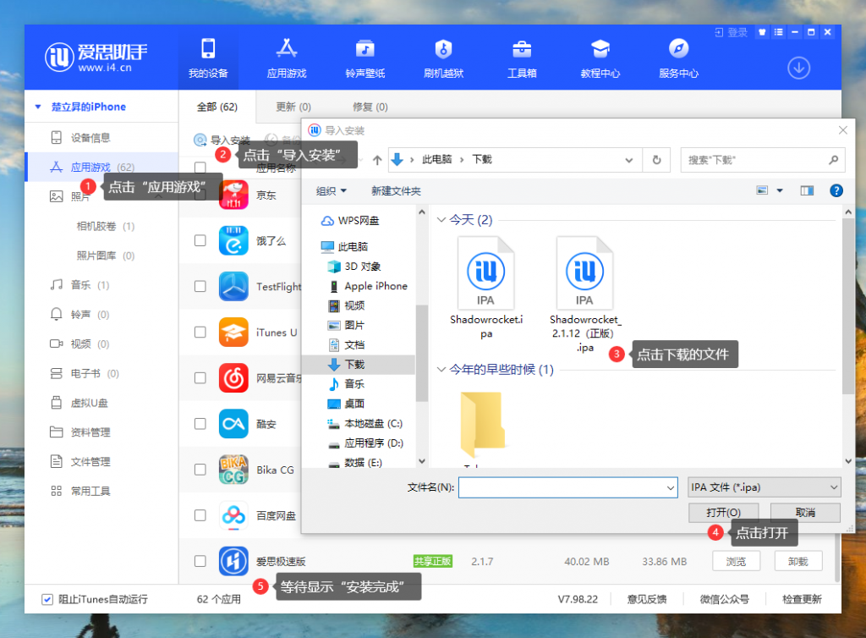
Task: Click the 浏览 button for 爱思极速版
Action: click(x=736, y=561)
